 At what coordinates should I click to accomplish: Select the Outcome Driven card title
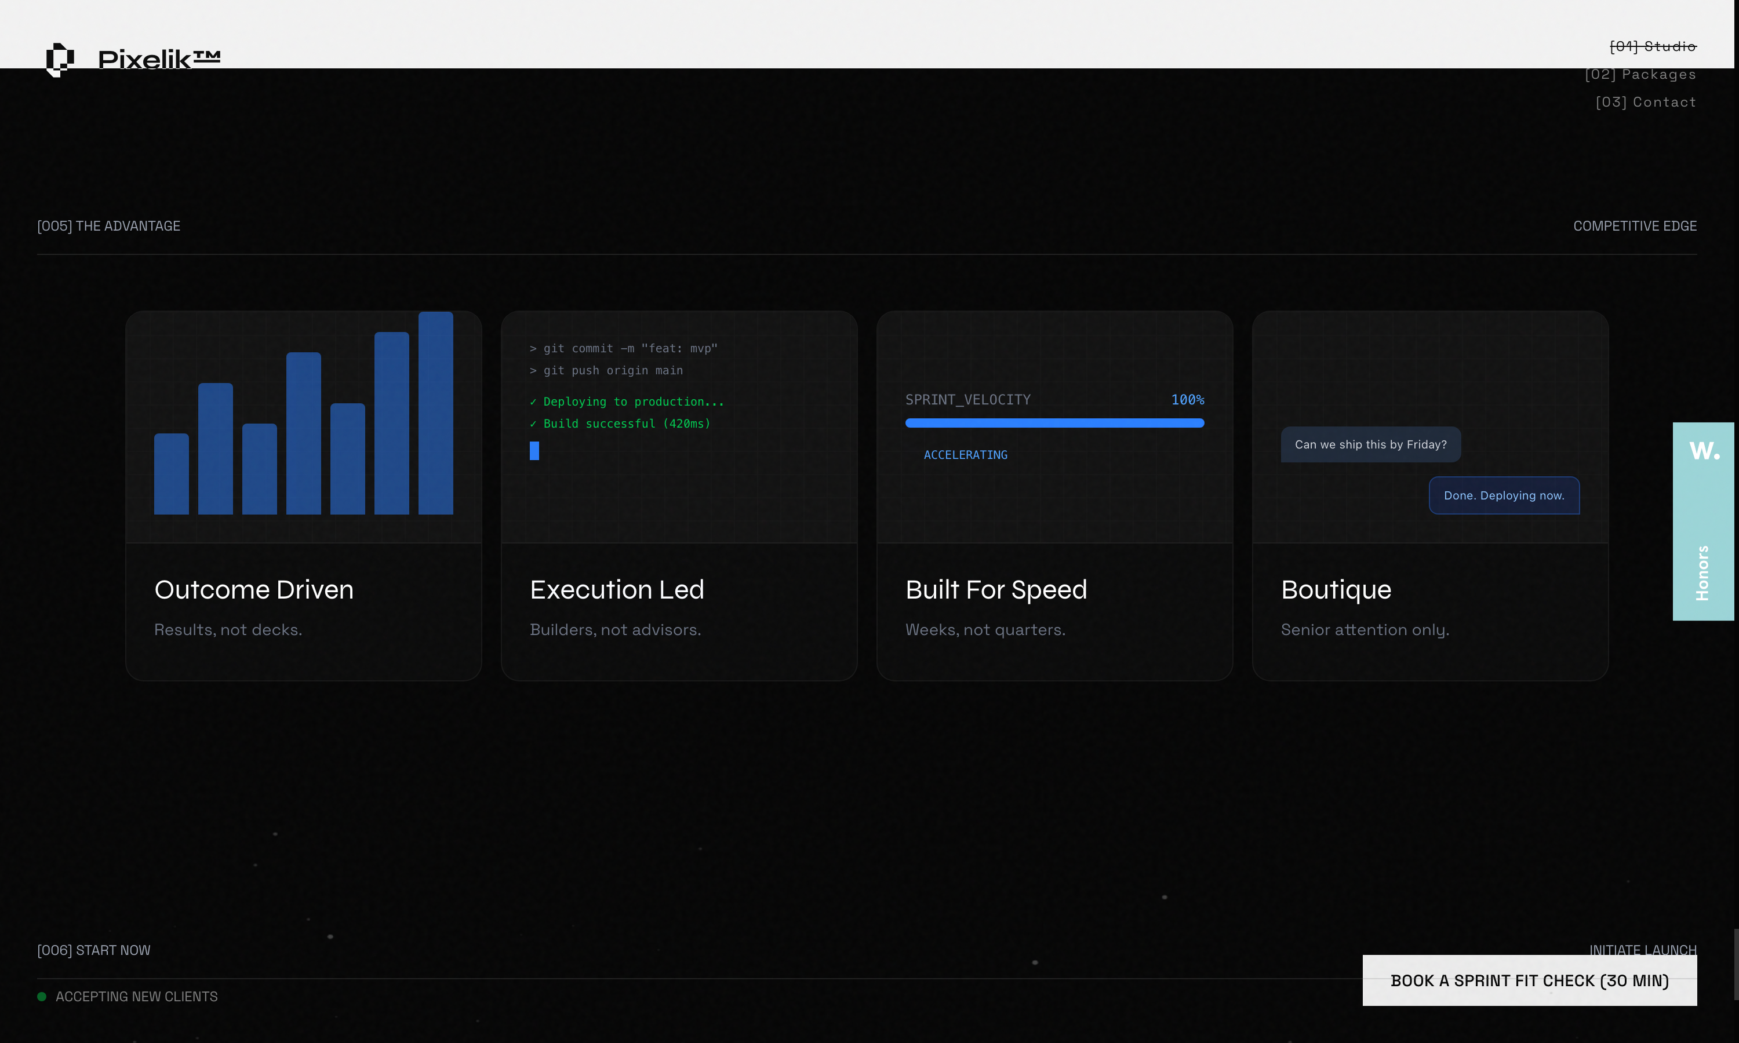254,590
